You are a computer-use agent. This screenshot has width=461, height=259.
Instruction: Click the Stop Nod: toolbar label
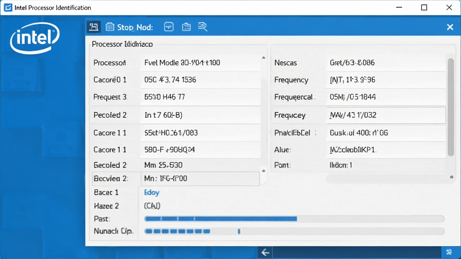(x=135, y=27)
